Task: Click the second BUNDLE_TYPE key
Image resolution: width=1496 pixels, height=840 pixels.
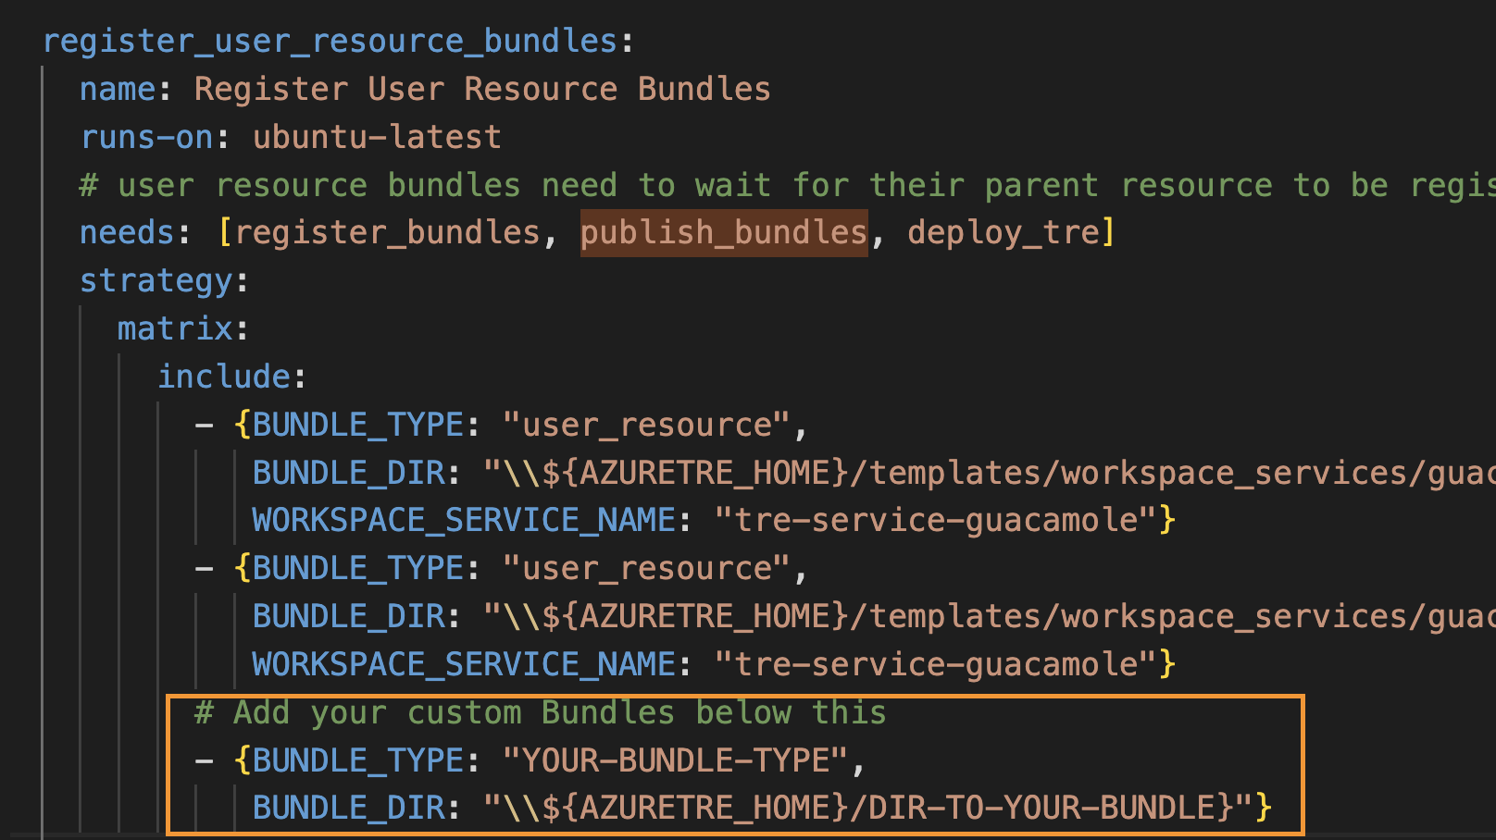Action: pyautogui.click(x=357, y=567)
